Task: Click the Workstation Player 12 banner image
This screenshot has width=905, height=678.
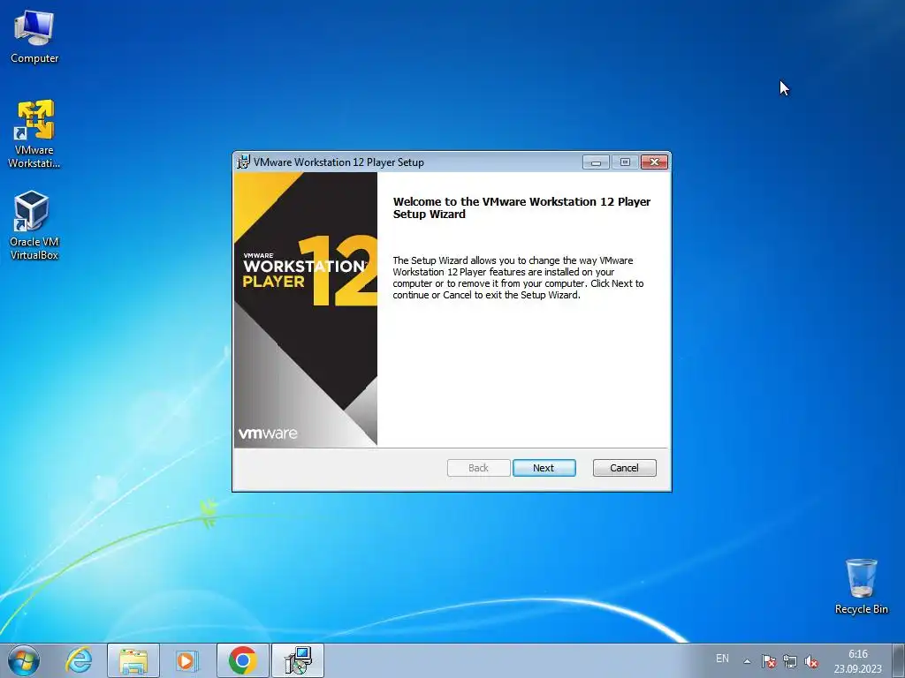Action: pos(305,309)
